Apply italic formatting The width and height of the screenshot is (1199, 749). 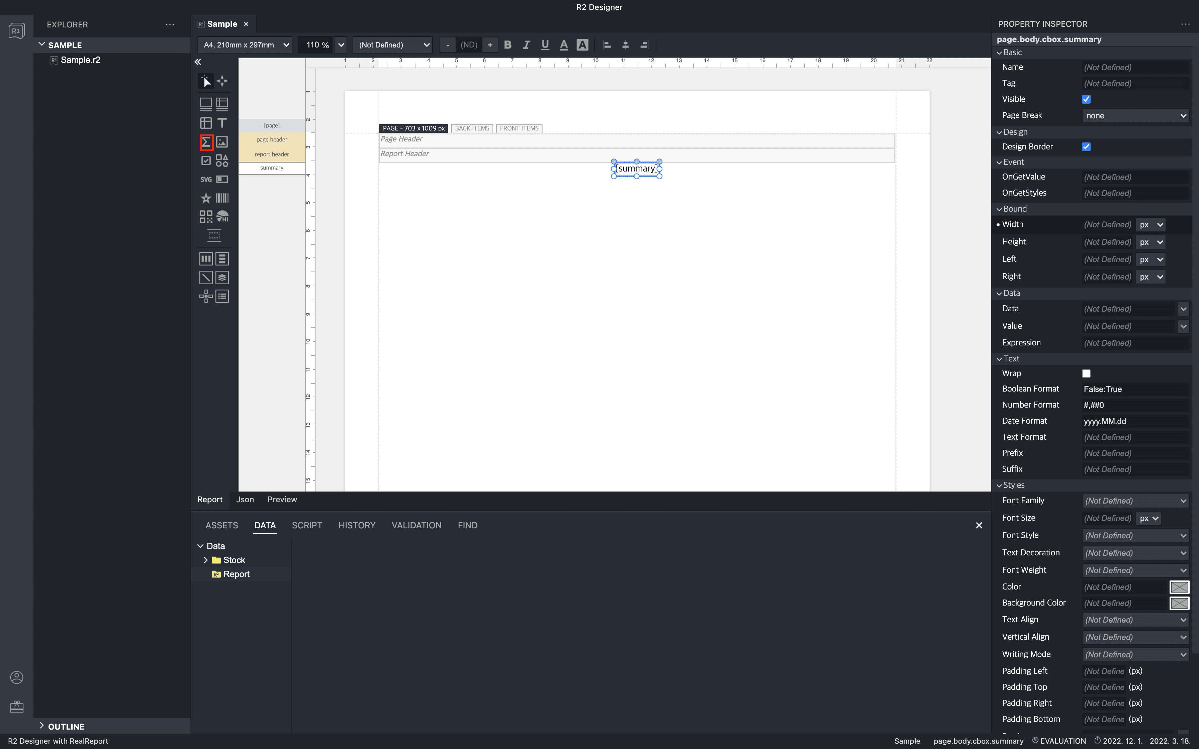click(526, 44)
